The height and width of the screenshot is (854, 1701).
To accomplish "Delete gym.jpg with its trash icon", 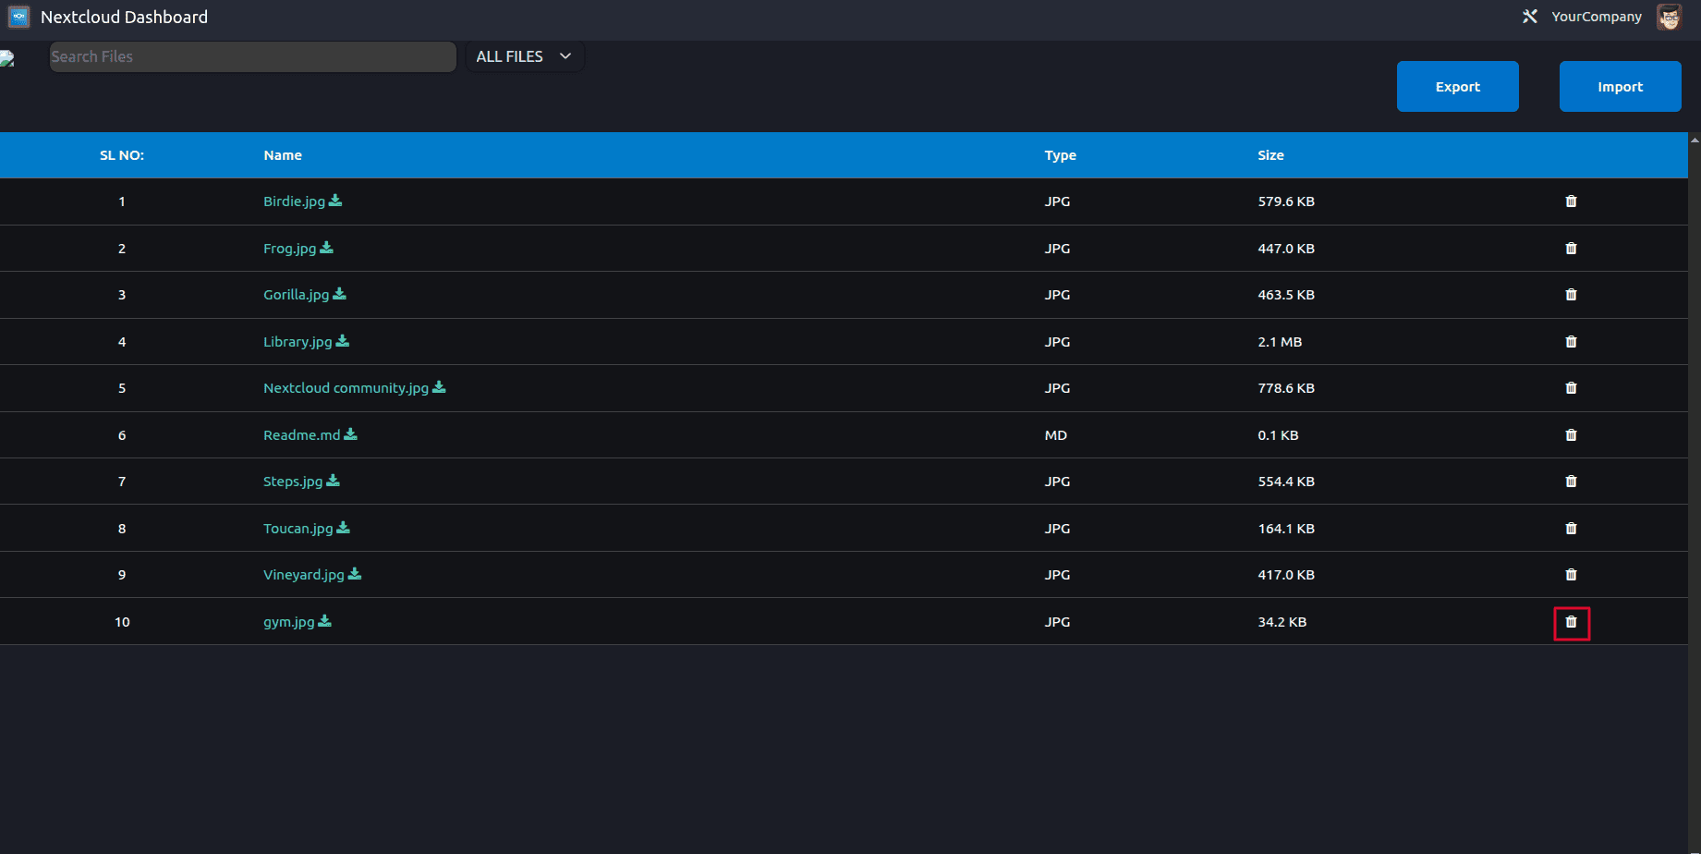I will [x=1571, y=622].
